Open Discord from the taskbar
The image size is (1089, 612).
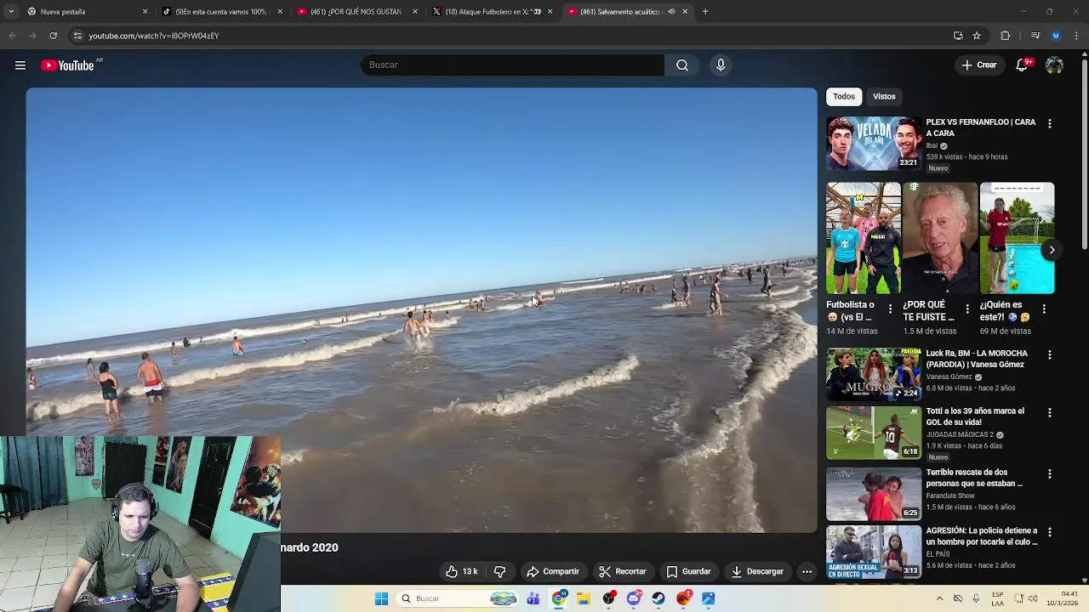[633, 599]
